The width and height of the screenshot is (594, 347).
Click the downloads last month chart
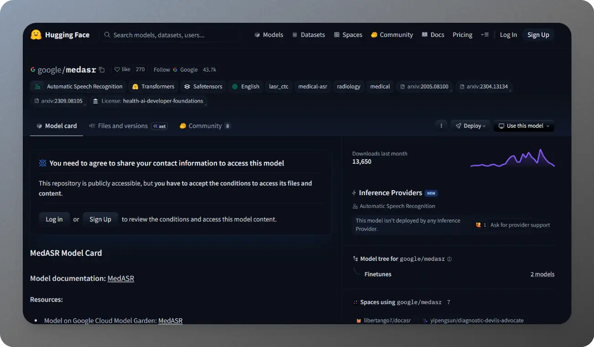pyautogui.click(x=512, y=158)
